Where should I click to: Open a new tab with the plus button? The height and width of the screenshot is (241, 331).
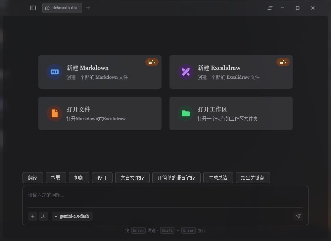pyautogui.click(x=88, y=8)
